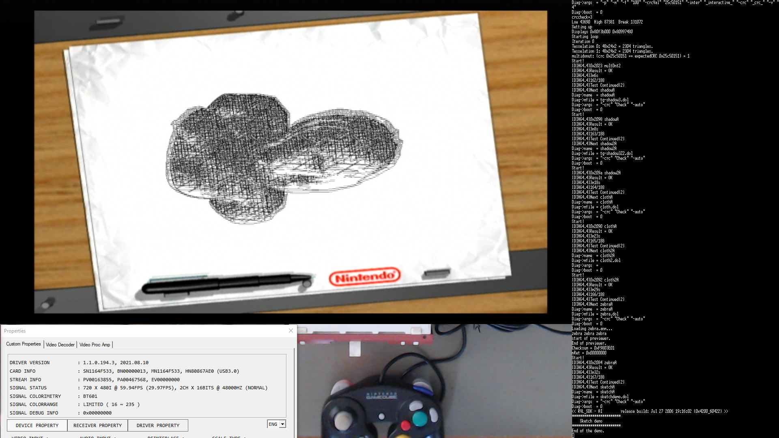The image size is (779, 438).
Task: Click the RVL_SDK release build console line
Action: pos(650,411)
